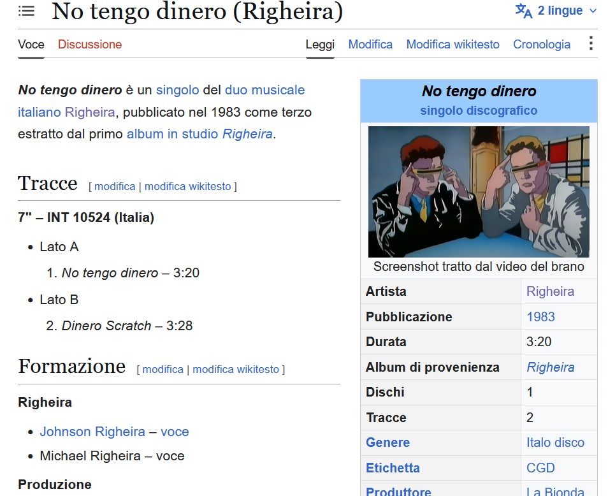Open the table of contents list icon
Viewport: 608px width, 496px height.
tap(26, 11)
